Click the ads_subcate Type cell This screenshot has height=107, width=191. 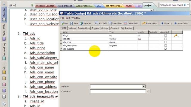(123, 49)
